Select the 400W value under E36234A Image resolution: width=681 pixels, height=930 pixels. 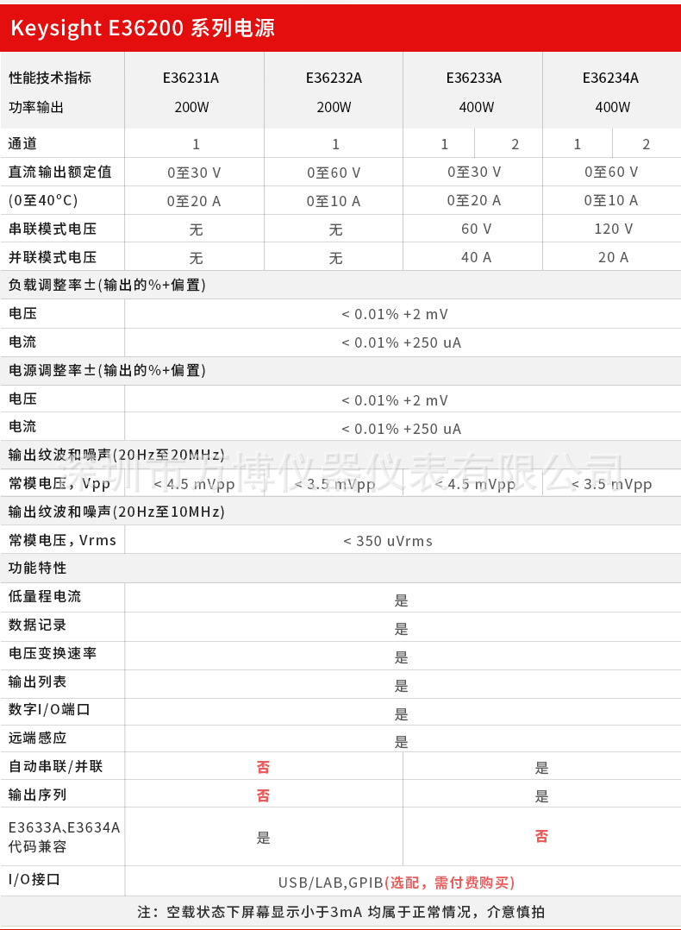(x=613, y=107)
